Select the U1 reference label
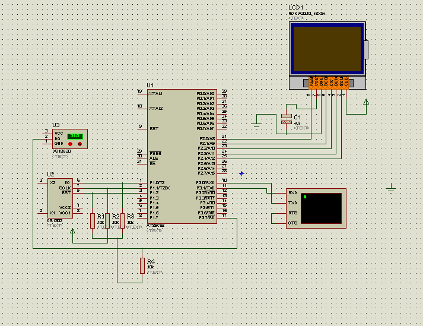The image size is (423, 326). [x=150, y=86]
